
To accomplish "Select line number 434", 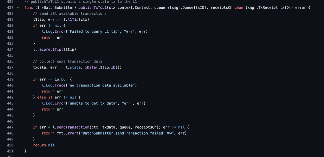I will 10,49.
